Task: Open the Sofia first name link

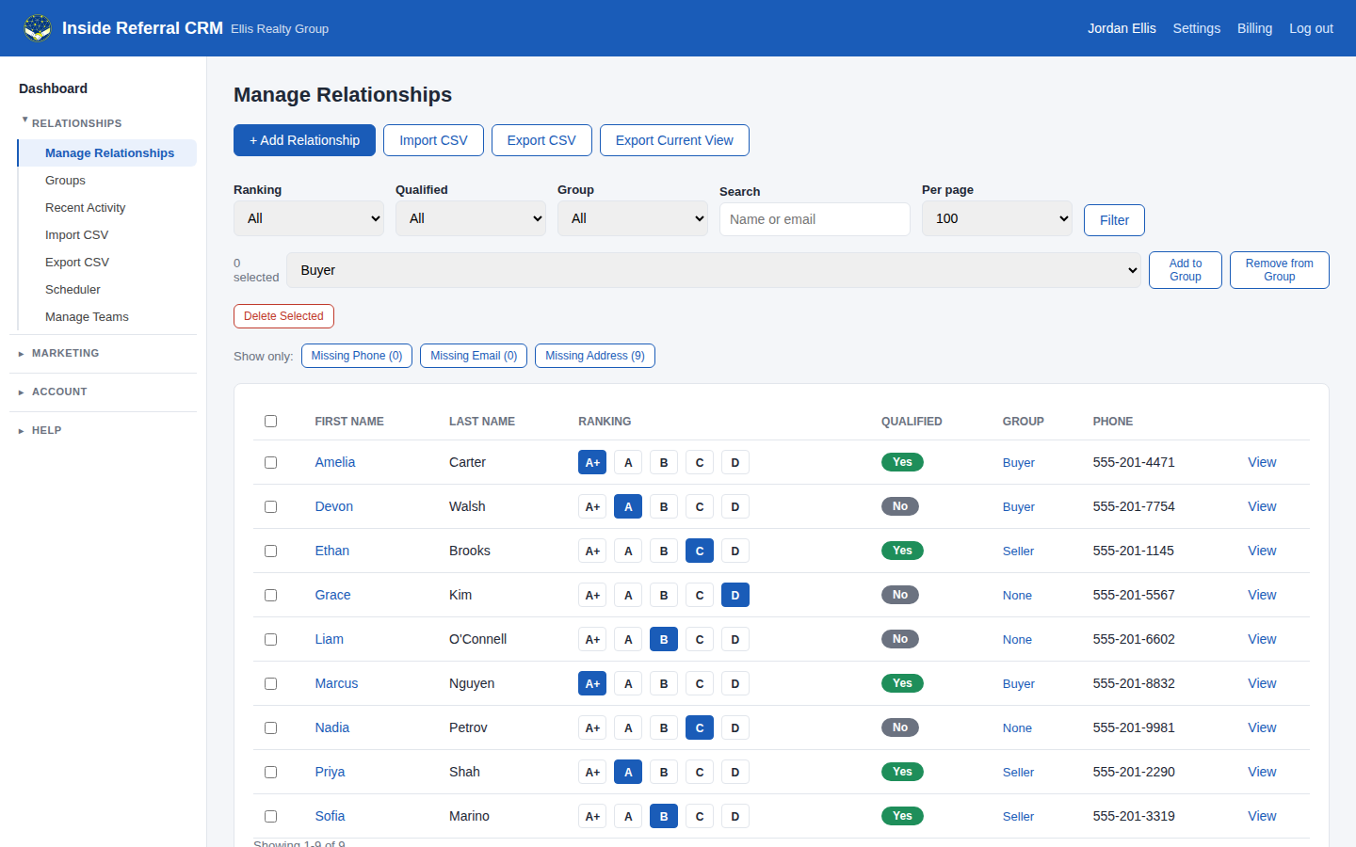Action: pos(330,816)
